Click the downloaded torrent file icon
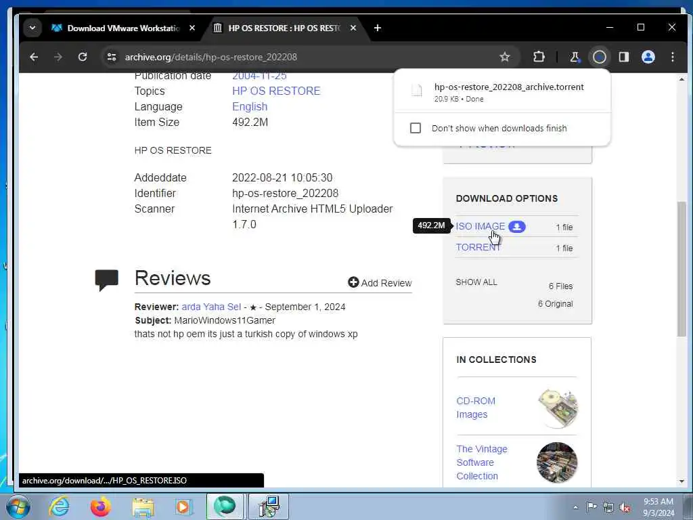693x520 pixels. 416,90
